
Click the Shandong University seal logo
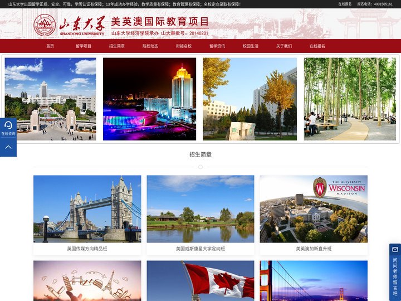coord(45,25)
